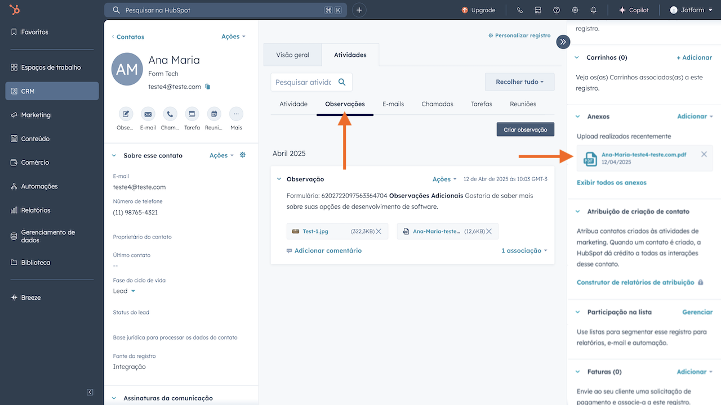Open settings via the gear icon

pos(575,10)
